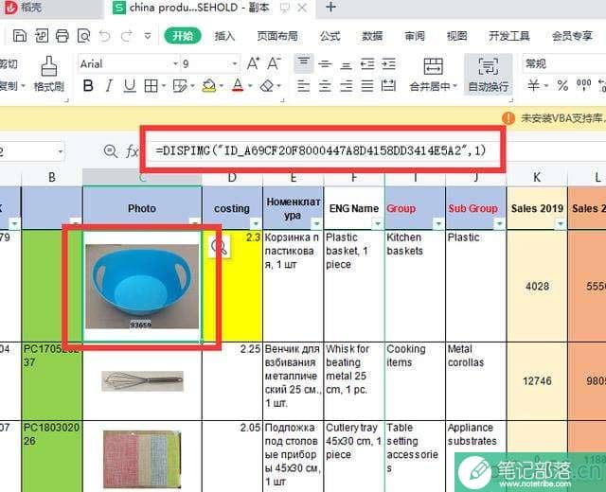This screenshot has width=606, height=492.
Task: Expand the quick access toolbar dropdown
Action: pos(148,36)
